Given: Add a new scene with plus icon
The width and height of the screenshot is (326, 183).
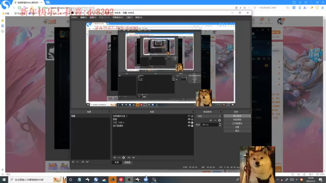Looking at the screenshot, I should coord(73,161).
